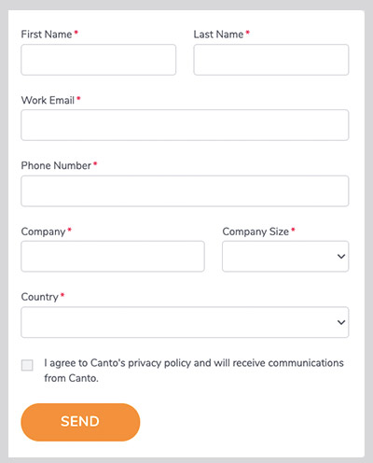Click the First Name label

(47, 35)
